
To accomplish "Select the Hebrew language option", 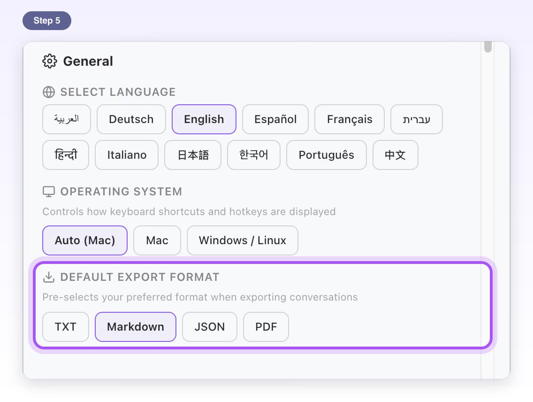I will pyautogui.click(x=417, y=119).
